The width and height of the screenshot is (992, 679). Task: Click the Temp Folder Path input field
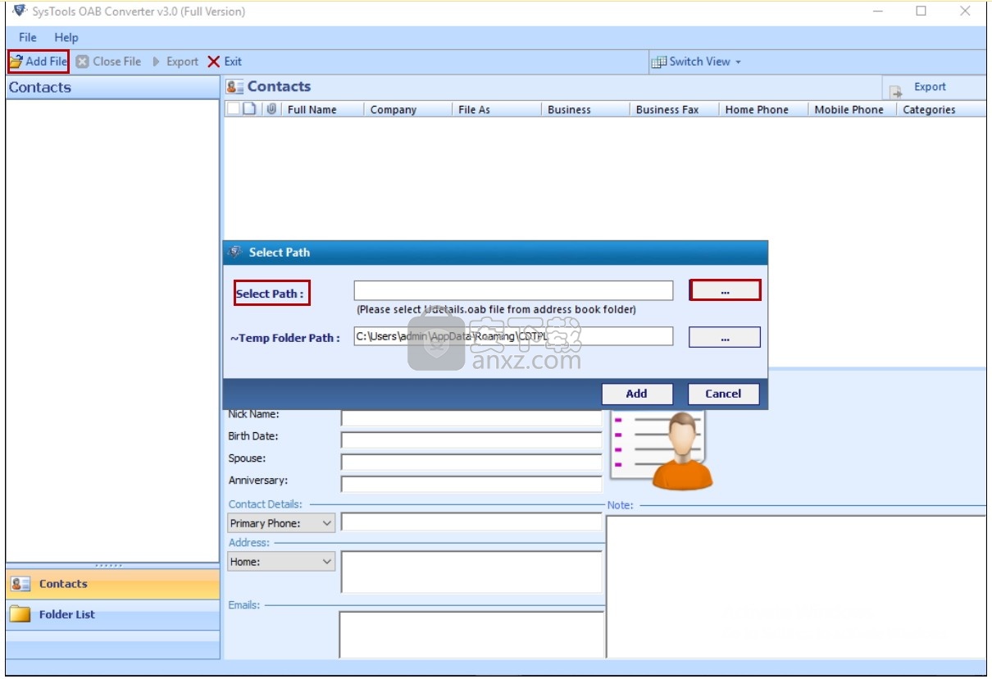513,336
